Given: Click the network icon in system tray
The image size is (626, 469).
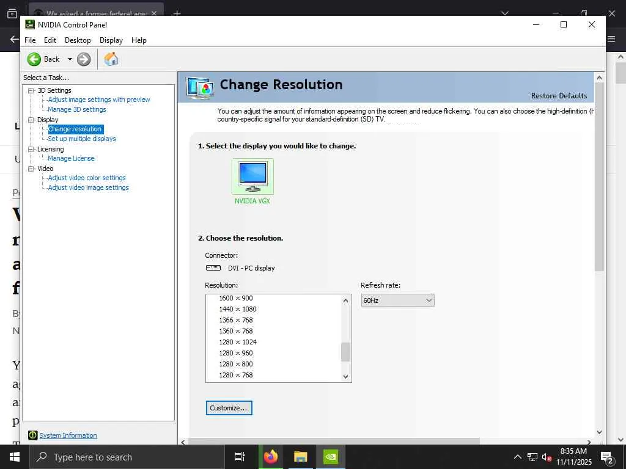Looking at the screenshot, I should pos(532,457).
